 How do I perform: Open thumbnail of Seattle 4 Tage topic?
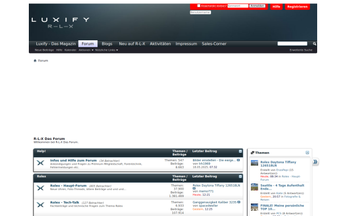254,187
